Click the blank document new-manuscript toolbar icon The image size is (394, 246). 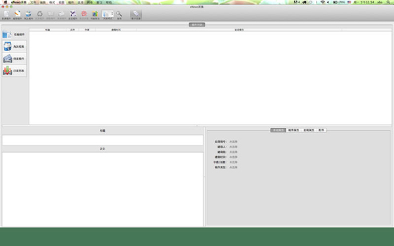coord(6,14)
